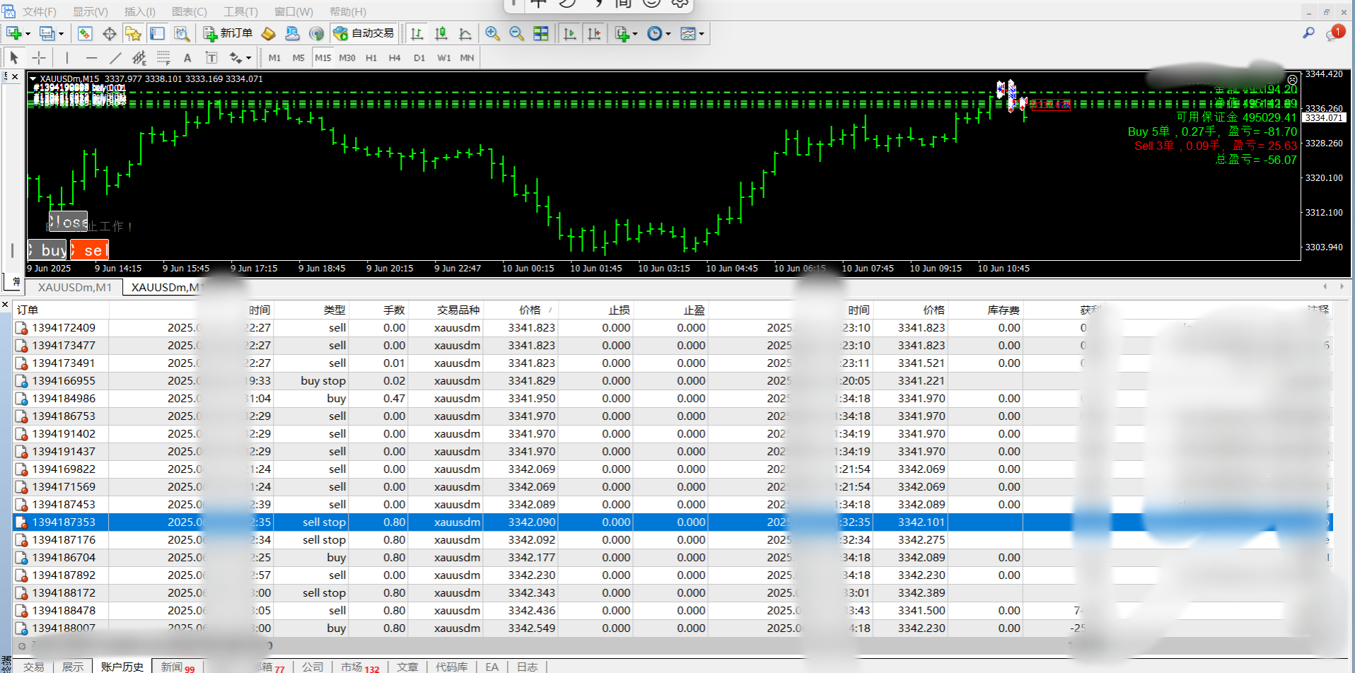The height and width of the screenshot is (673, 1355).
Task: Select the crosshair cursor tool
Action: (x=39, y=58)
